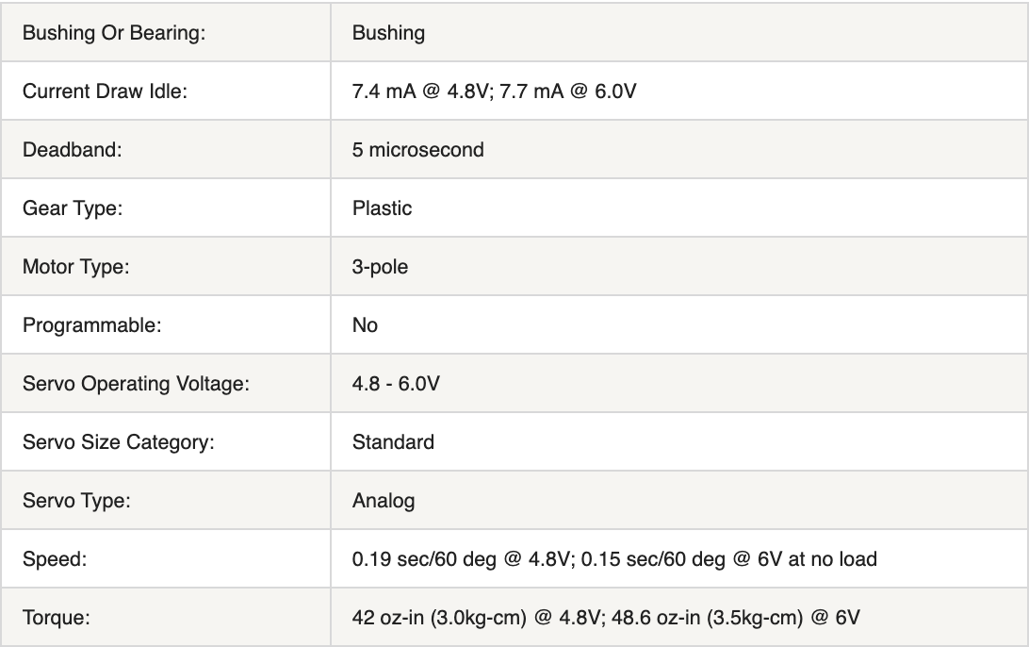Click the "Gear Type:" label
This screenshot has width=1029, height=647.
pyautogui.click(x=72, y=208)
